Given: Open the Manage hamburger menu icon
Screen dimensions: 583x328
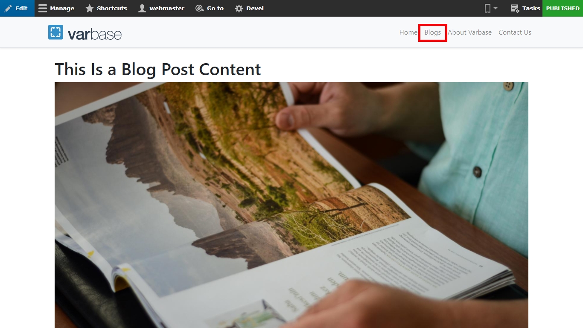Looking at the screenshot, I should point(42,8).
